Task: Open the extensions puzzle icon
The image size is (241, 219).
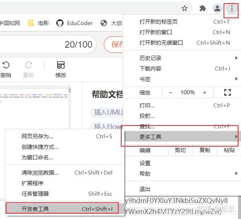Action: 202,8
